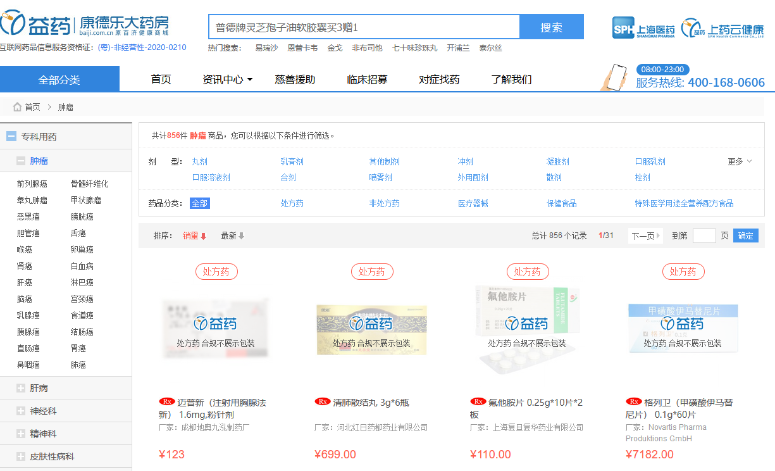The width and height of the screenshot is (775, 471).
Task: Expand 更多 dosage form options
Action: pyautogui.click(x=739, y=161)
